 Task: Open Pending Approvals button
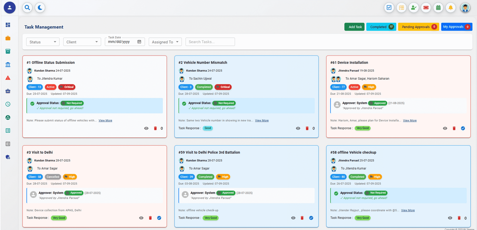point(419,27)
